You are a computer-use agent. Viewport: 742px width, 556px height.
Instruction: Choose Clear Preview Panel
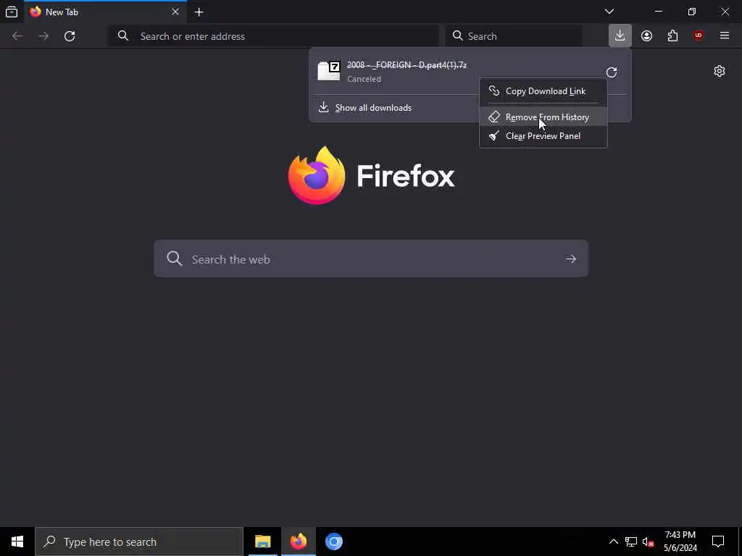pyautogui.click(x=543, y=136)
